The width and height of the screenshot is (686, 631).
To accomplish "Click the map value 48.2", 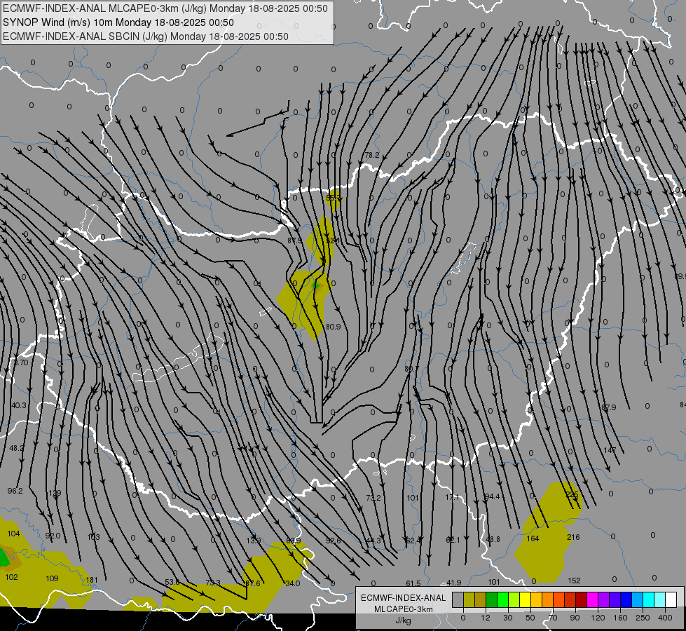I will (x=17, y=448).
